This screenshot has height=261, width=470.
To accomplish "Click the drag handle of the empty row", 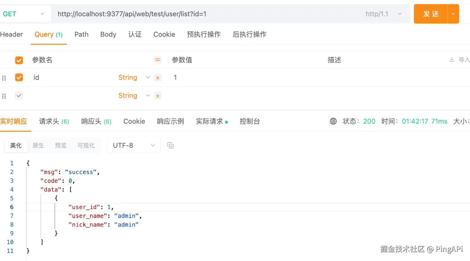I will point(4,96).
